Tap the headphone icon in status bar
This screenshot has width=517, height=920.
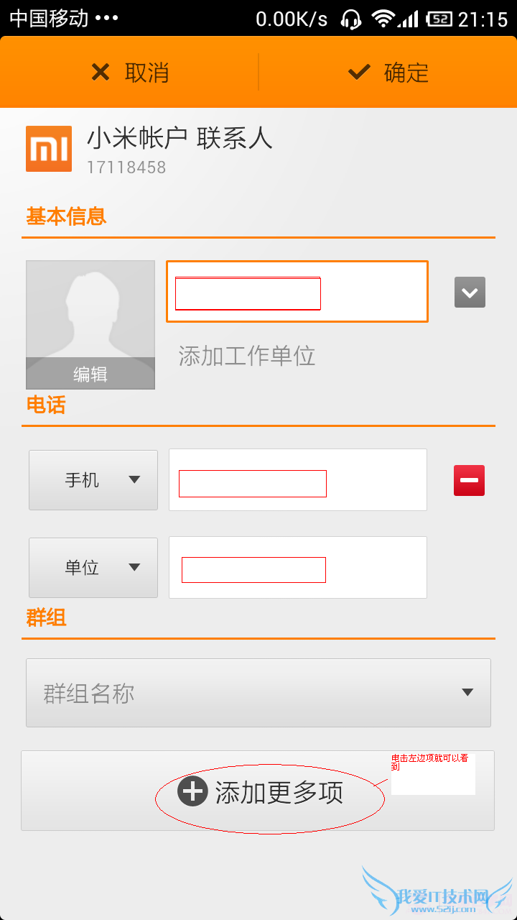pos(351,19)
